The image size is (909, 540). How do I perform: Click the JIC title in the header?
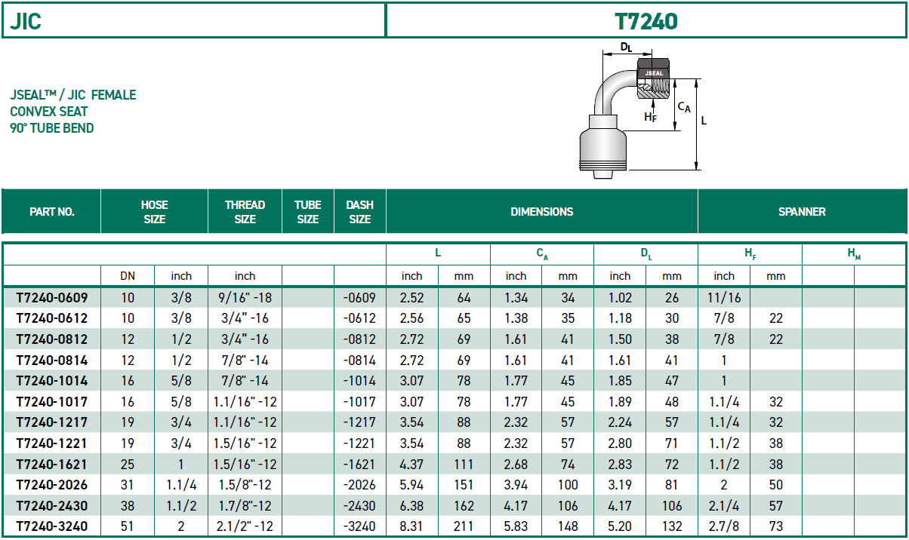26,21
